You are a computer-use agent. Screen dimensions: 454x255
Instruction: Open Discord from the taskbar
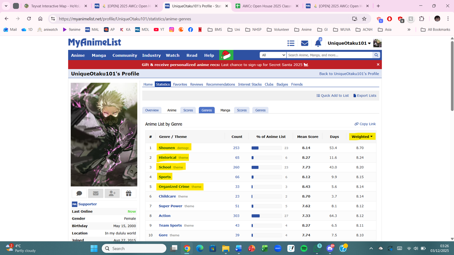(x=330, y=248)
